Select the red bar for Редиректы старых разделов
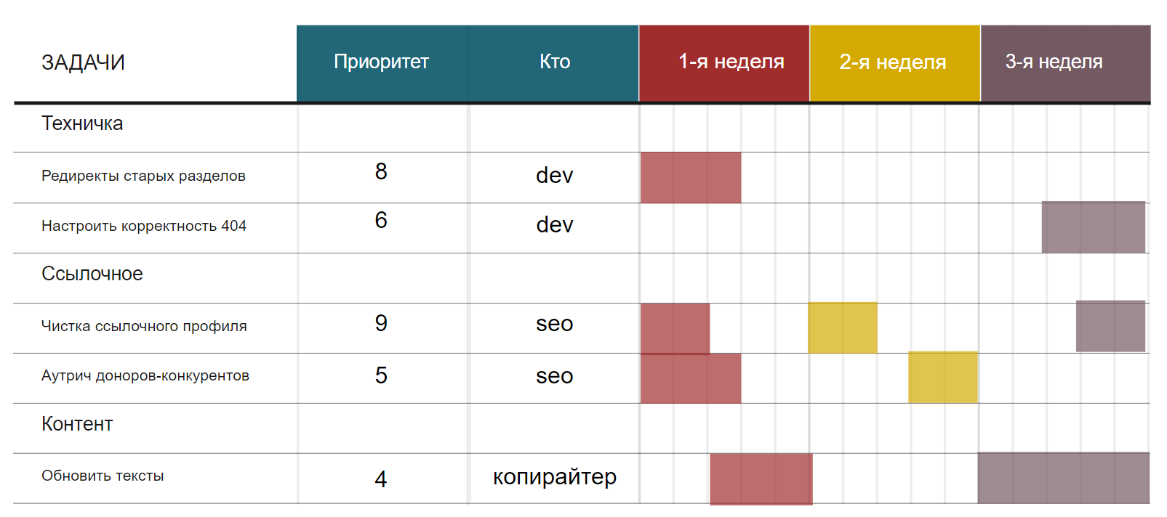 tap(690, 177)
